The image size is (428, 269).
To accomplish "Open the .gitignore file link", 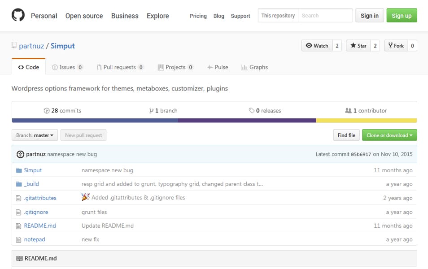I will [x=36, y=212].
